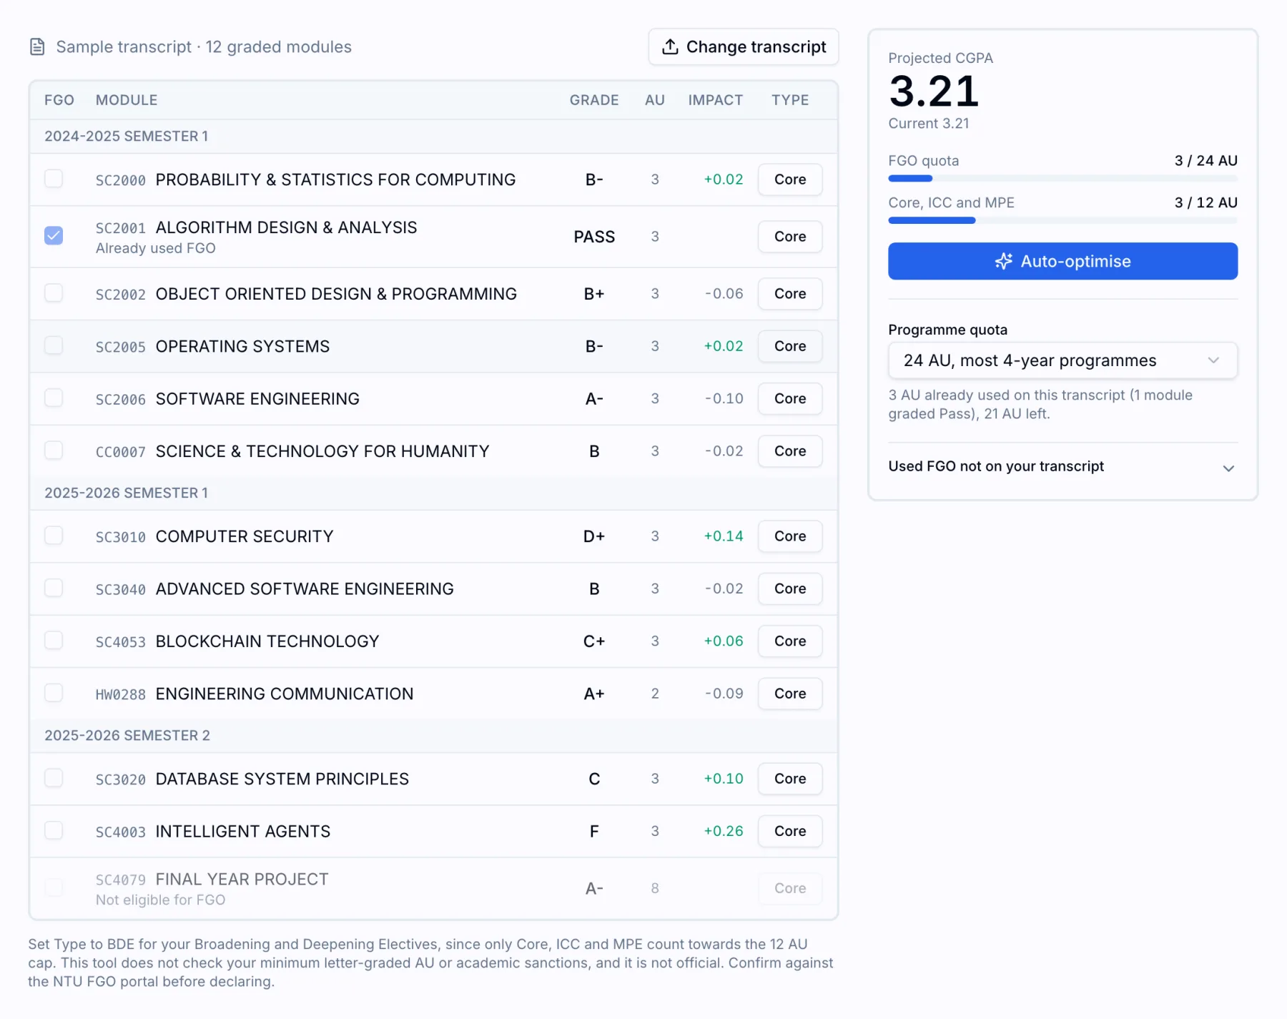Change Type for HW0288 Engineering Communication
This screenshot has height=1019, width=1287.
(x=790, y=694)
